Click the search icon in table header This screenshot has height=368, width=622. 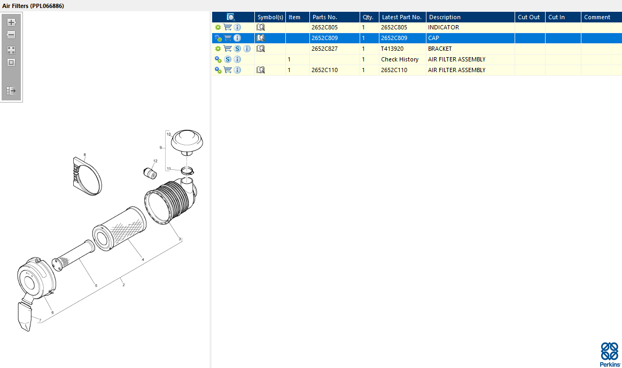tap(231, 17)
